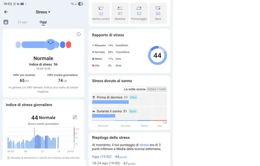Viewport: 260px width, 166px height.
Task: Tap the Durante il sonno bar
Action: click(104, 116)
